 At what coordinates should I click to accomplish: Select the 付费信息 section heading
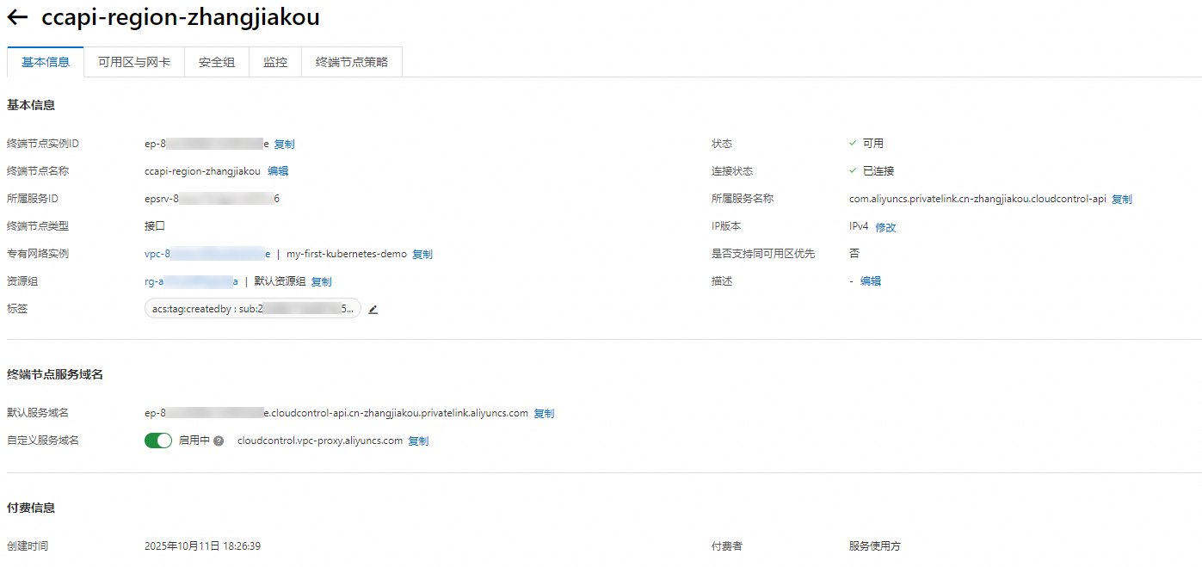[31, 508]
